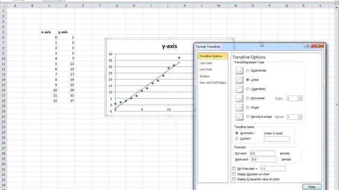Select the Logarithmic radio button
This screenshot has width=339, height=190.
click(247, 89)
